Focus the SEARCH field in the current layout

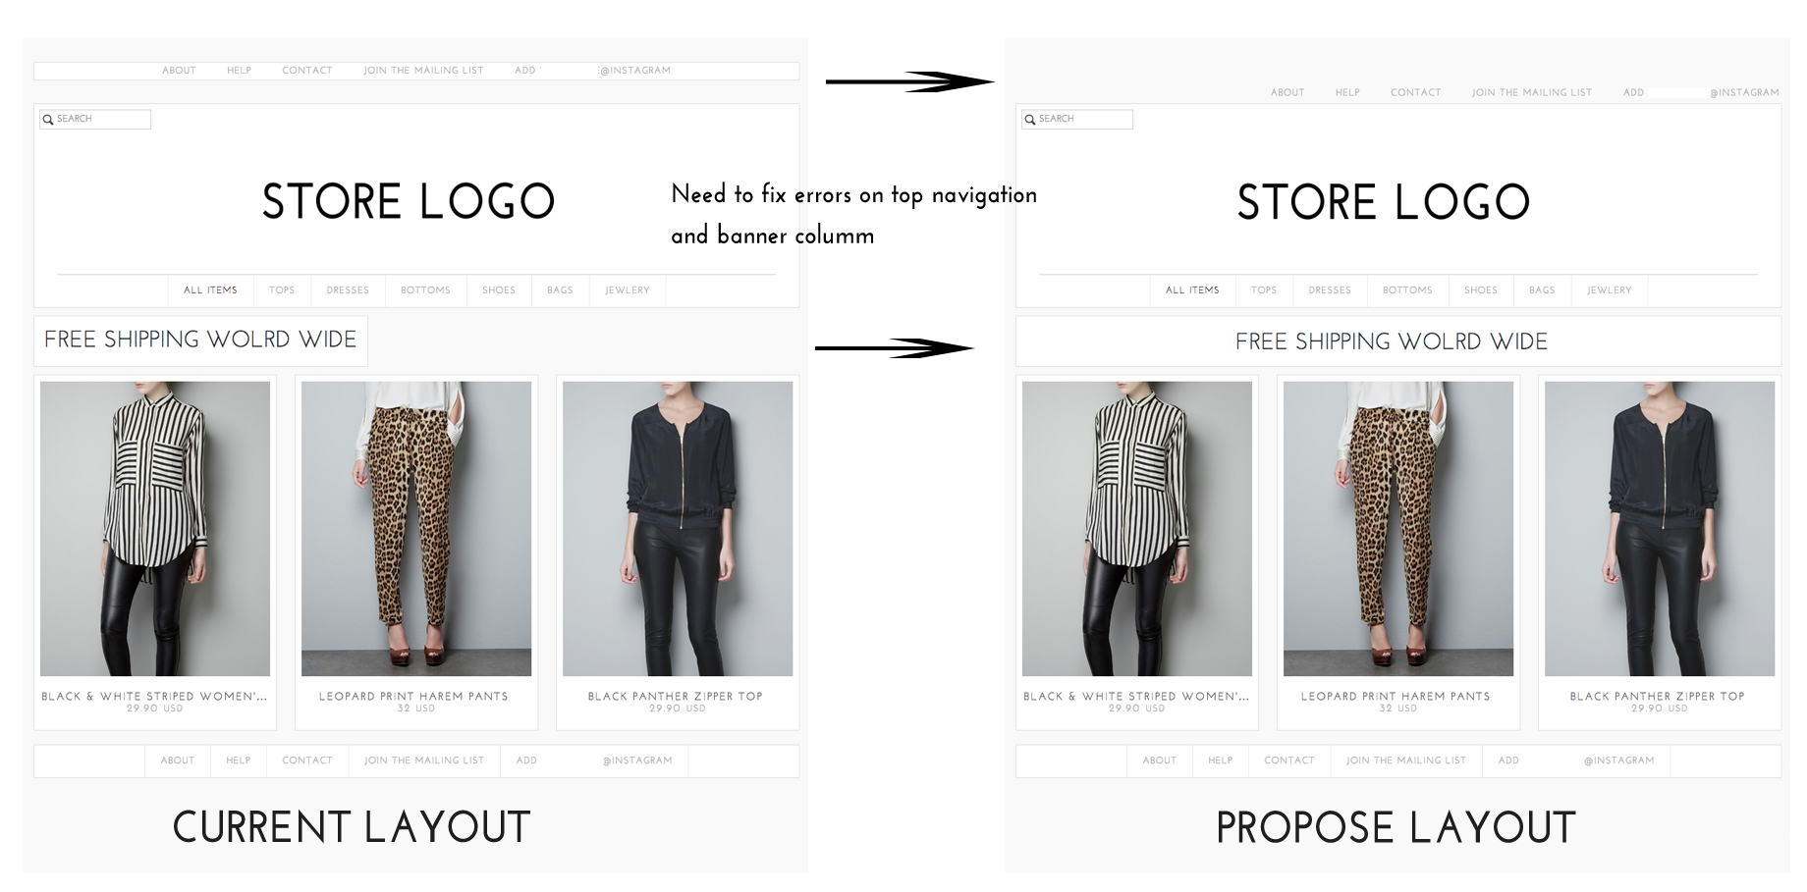(x=95, y=120)
